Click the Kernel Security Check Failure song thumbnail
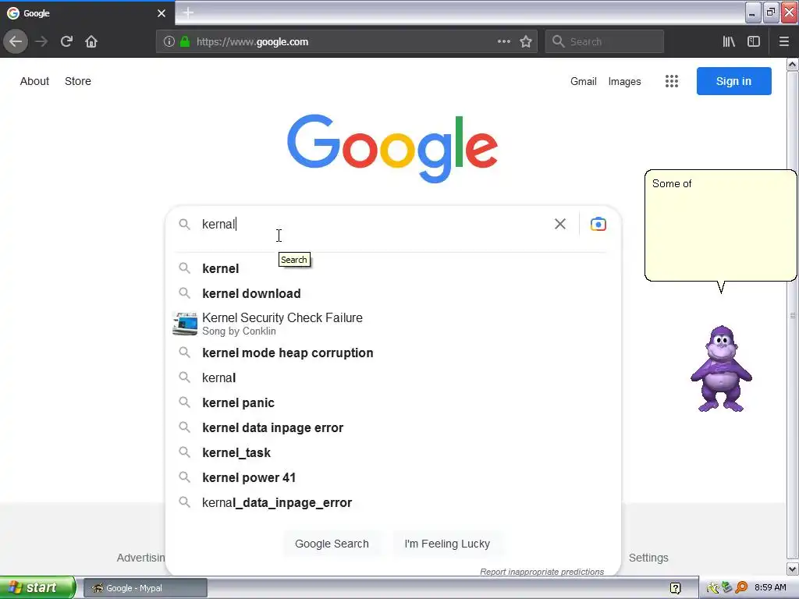Image resolution: width=799 pixels, height=599 pixels. [x=184, y=324]
